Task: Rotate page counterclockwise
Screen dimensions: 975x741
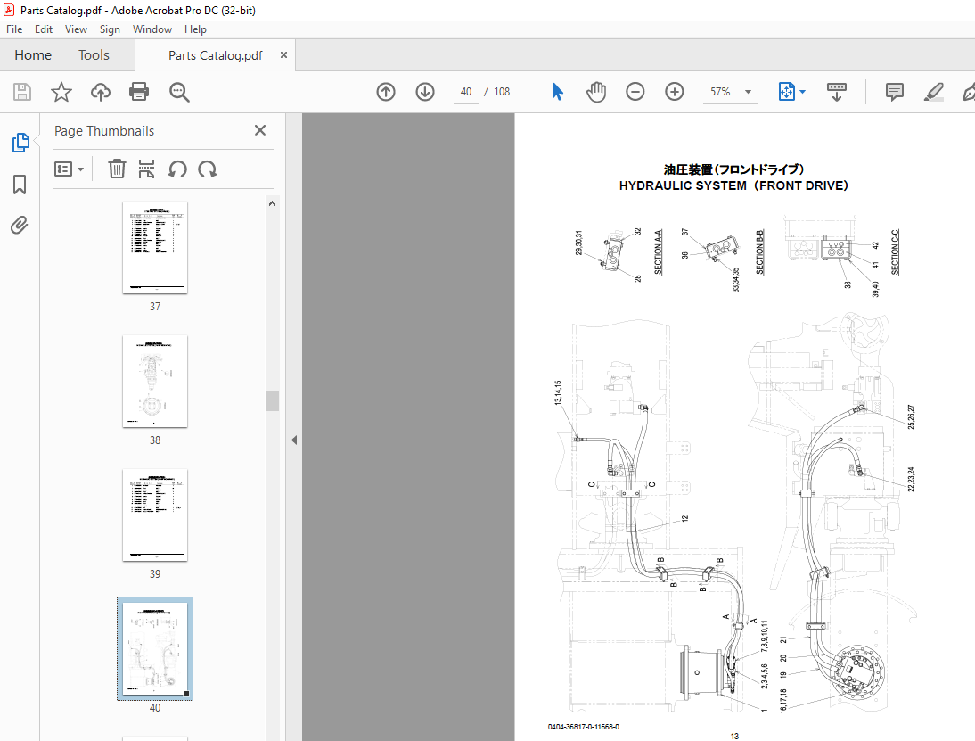Action: click(x=177, y=169)
